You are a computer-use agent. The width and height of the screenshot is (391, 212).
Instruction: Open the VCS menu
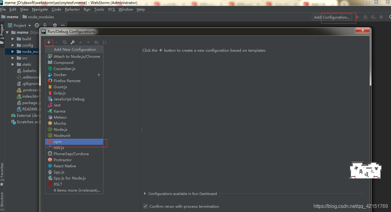pos(112,9)
